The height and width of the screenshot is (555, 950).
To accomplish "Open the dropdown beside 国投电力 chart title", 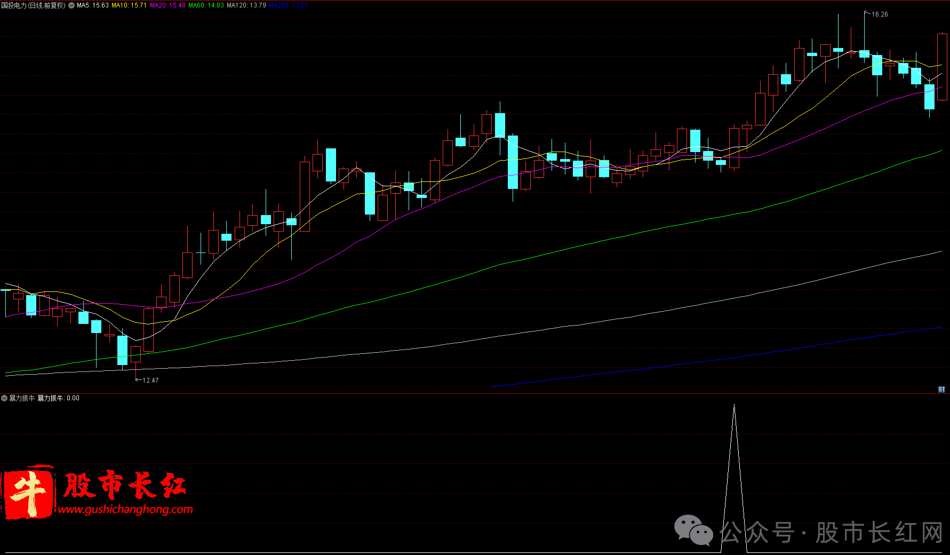I will [71, 5].
